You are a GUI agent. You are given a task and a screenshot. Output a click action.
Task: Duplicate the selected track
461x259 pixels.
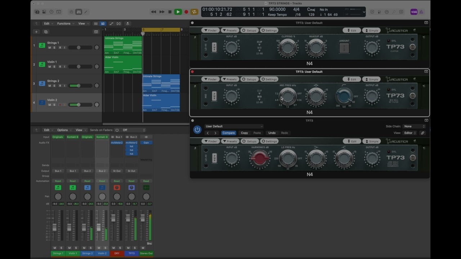(46, 32)
